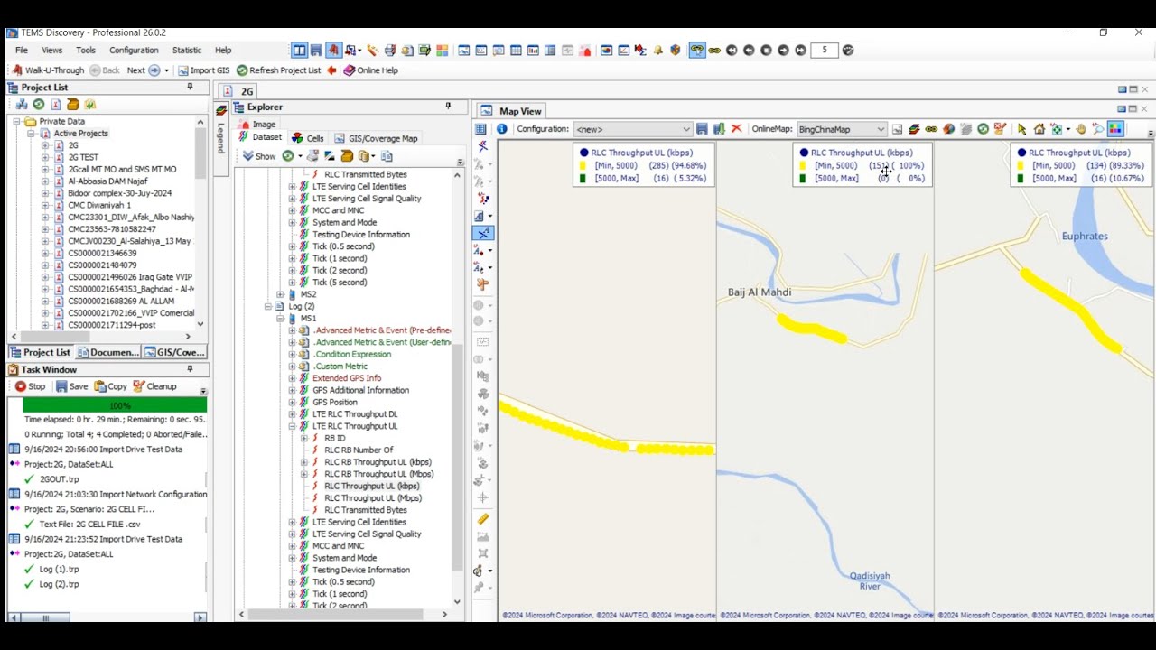This screenshot has width=1156, height=650.
Task: Expand the GPS Position node
Action: tap(292, 402)
